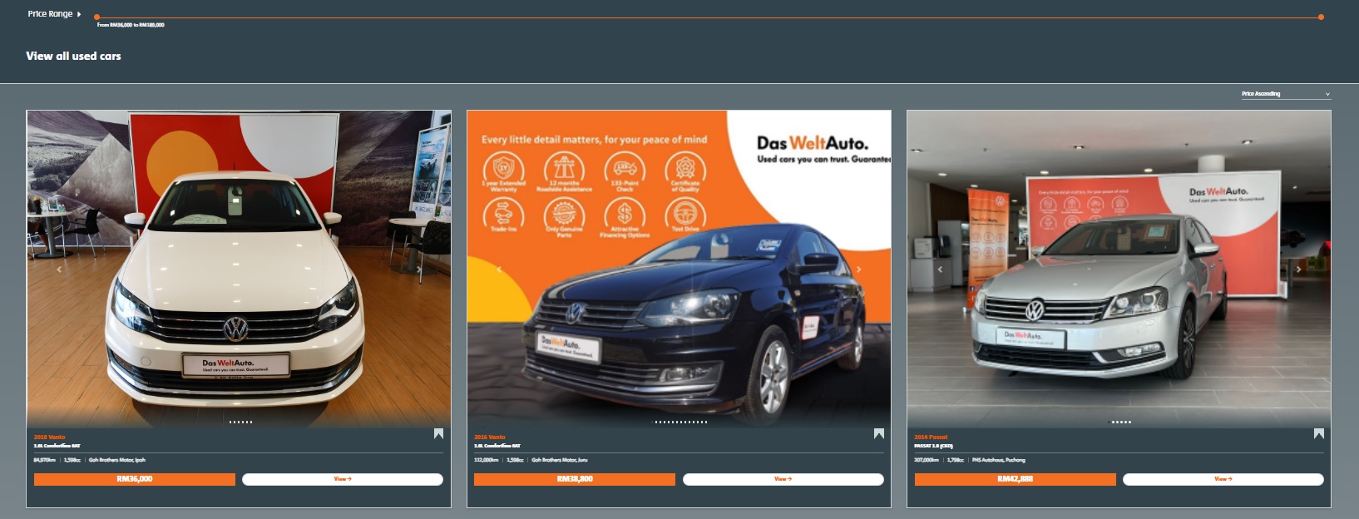1359x519 pixels.
Task: Expand the Price Range filter arrow
Action: pos(79,14)
